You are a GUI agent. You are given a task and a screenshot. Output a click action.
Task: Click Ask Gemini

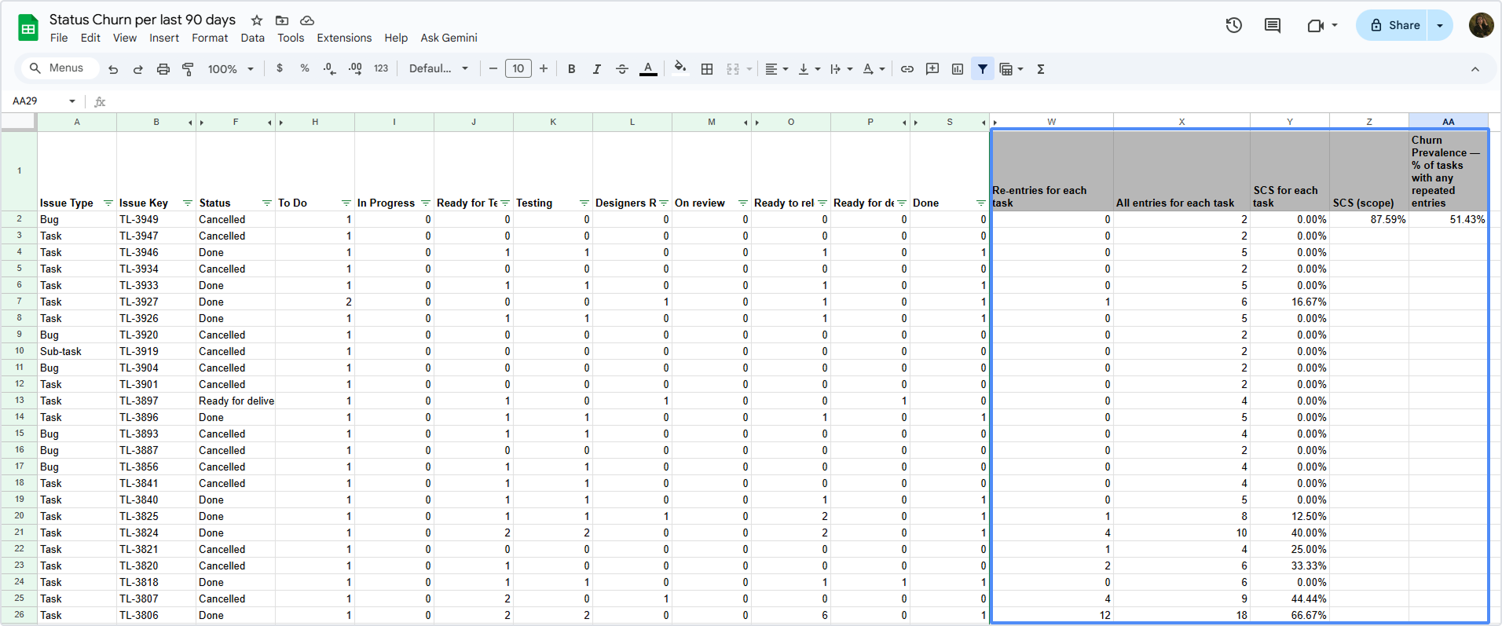click(449, 38)
